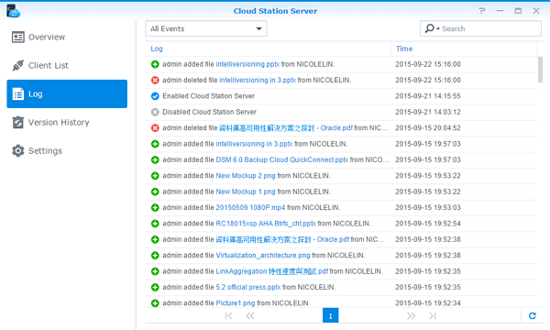Go to the last log page
Screen dimensions: 550x330
point(433,315)
